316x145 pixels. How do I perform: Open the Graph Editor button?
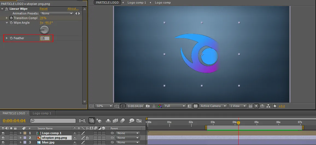point(139,121)
